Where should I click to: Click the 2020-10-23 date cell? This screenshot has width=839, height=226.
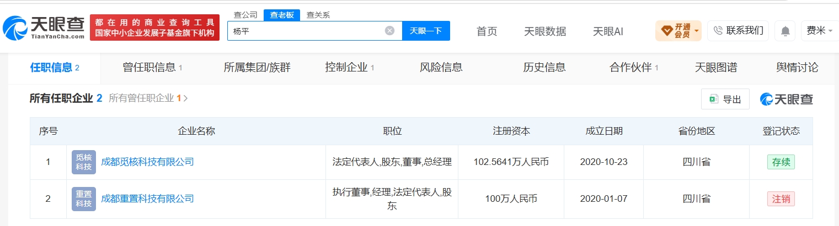click(x=604, y=162)
